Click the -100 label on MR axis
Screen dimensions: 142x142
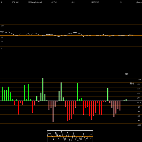[x=139, y=125]
